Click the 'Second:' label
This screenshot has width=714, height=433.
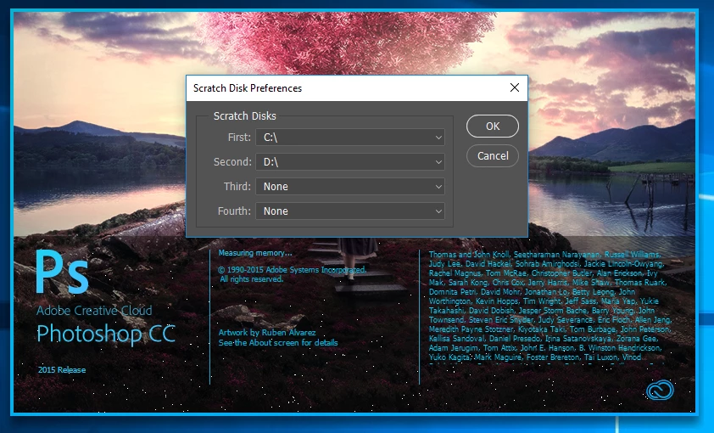pyautogui.click(x=232, y=162)
